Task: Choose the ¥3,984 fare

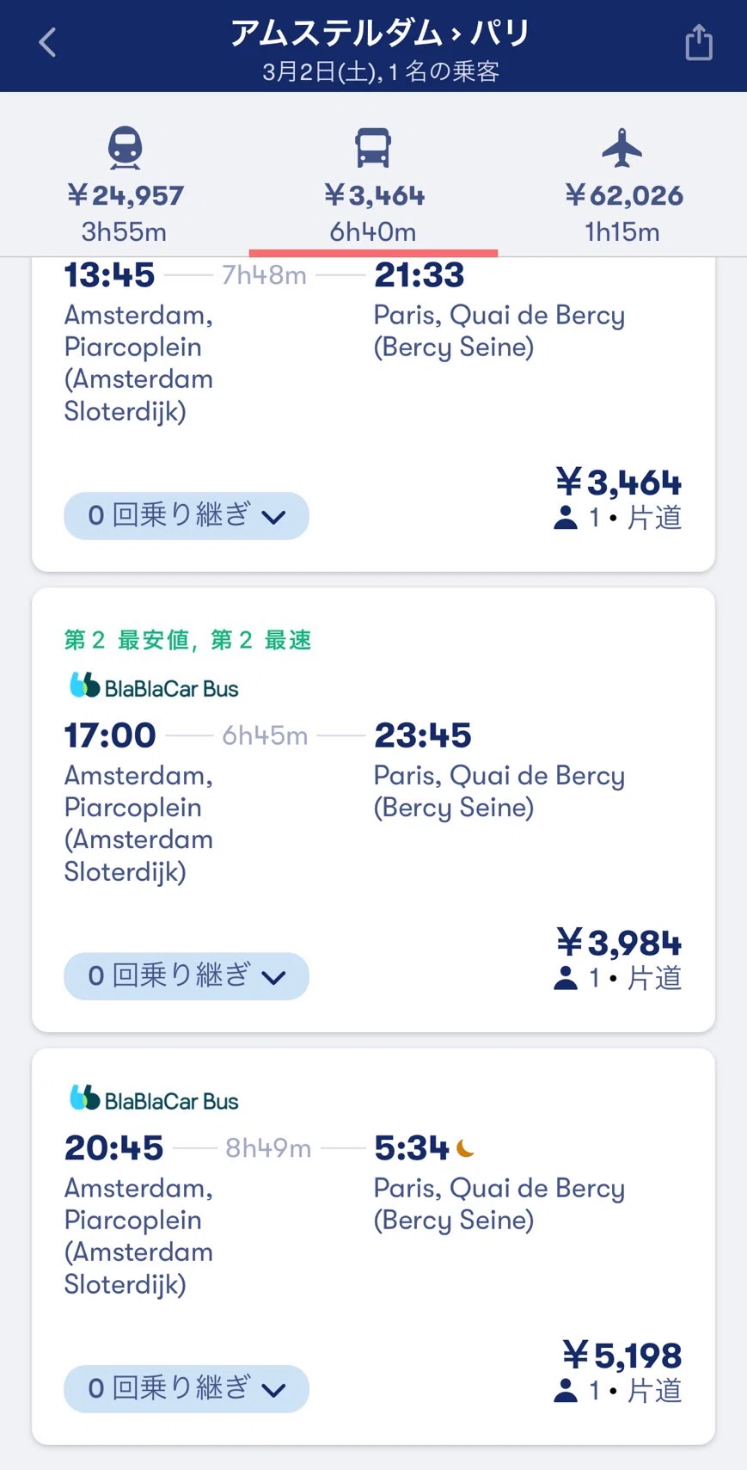Action: click(619, 943)
